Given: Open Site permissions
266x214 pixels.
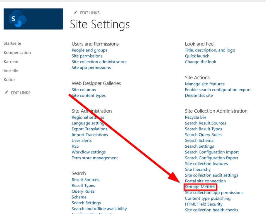Looking at the screenshot, I should point(87,56).
